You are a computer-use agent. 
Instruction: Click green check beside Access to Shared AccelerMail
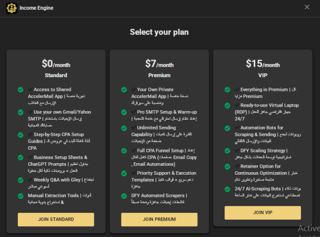20,90
